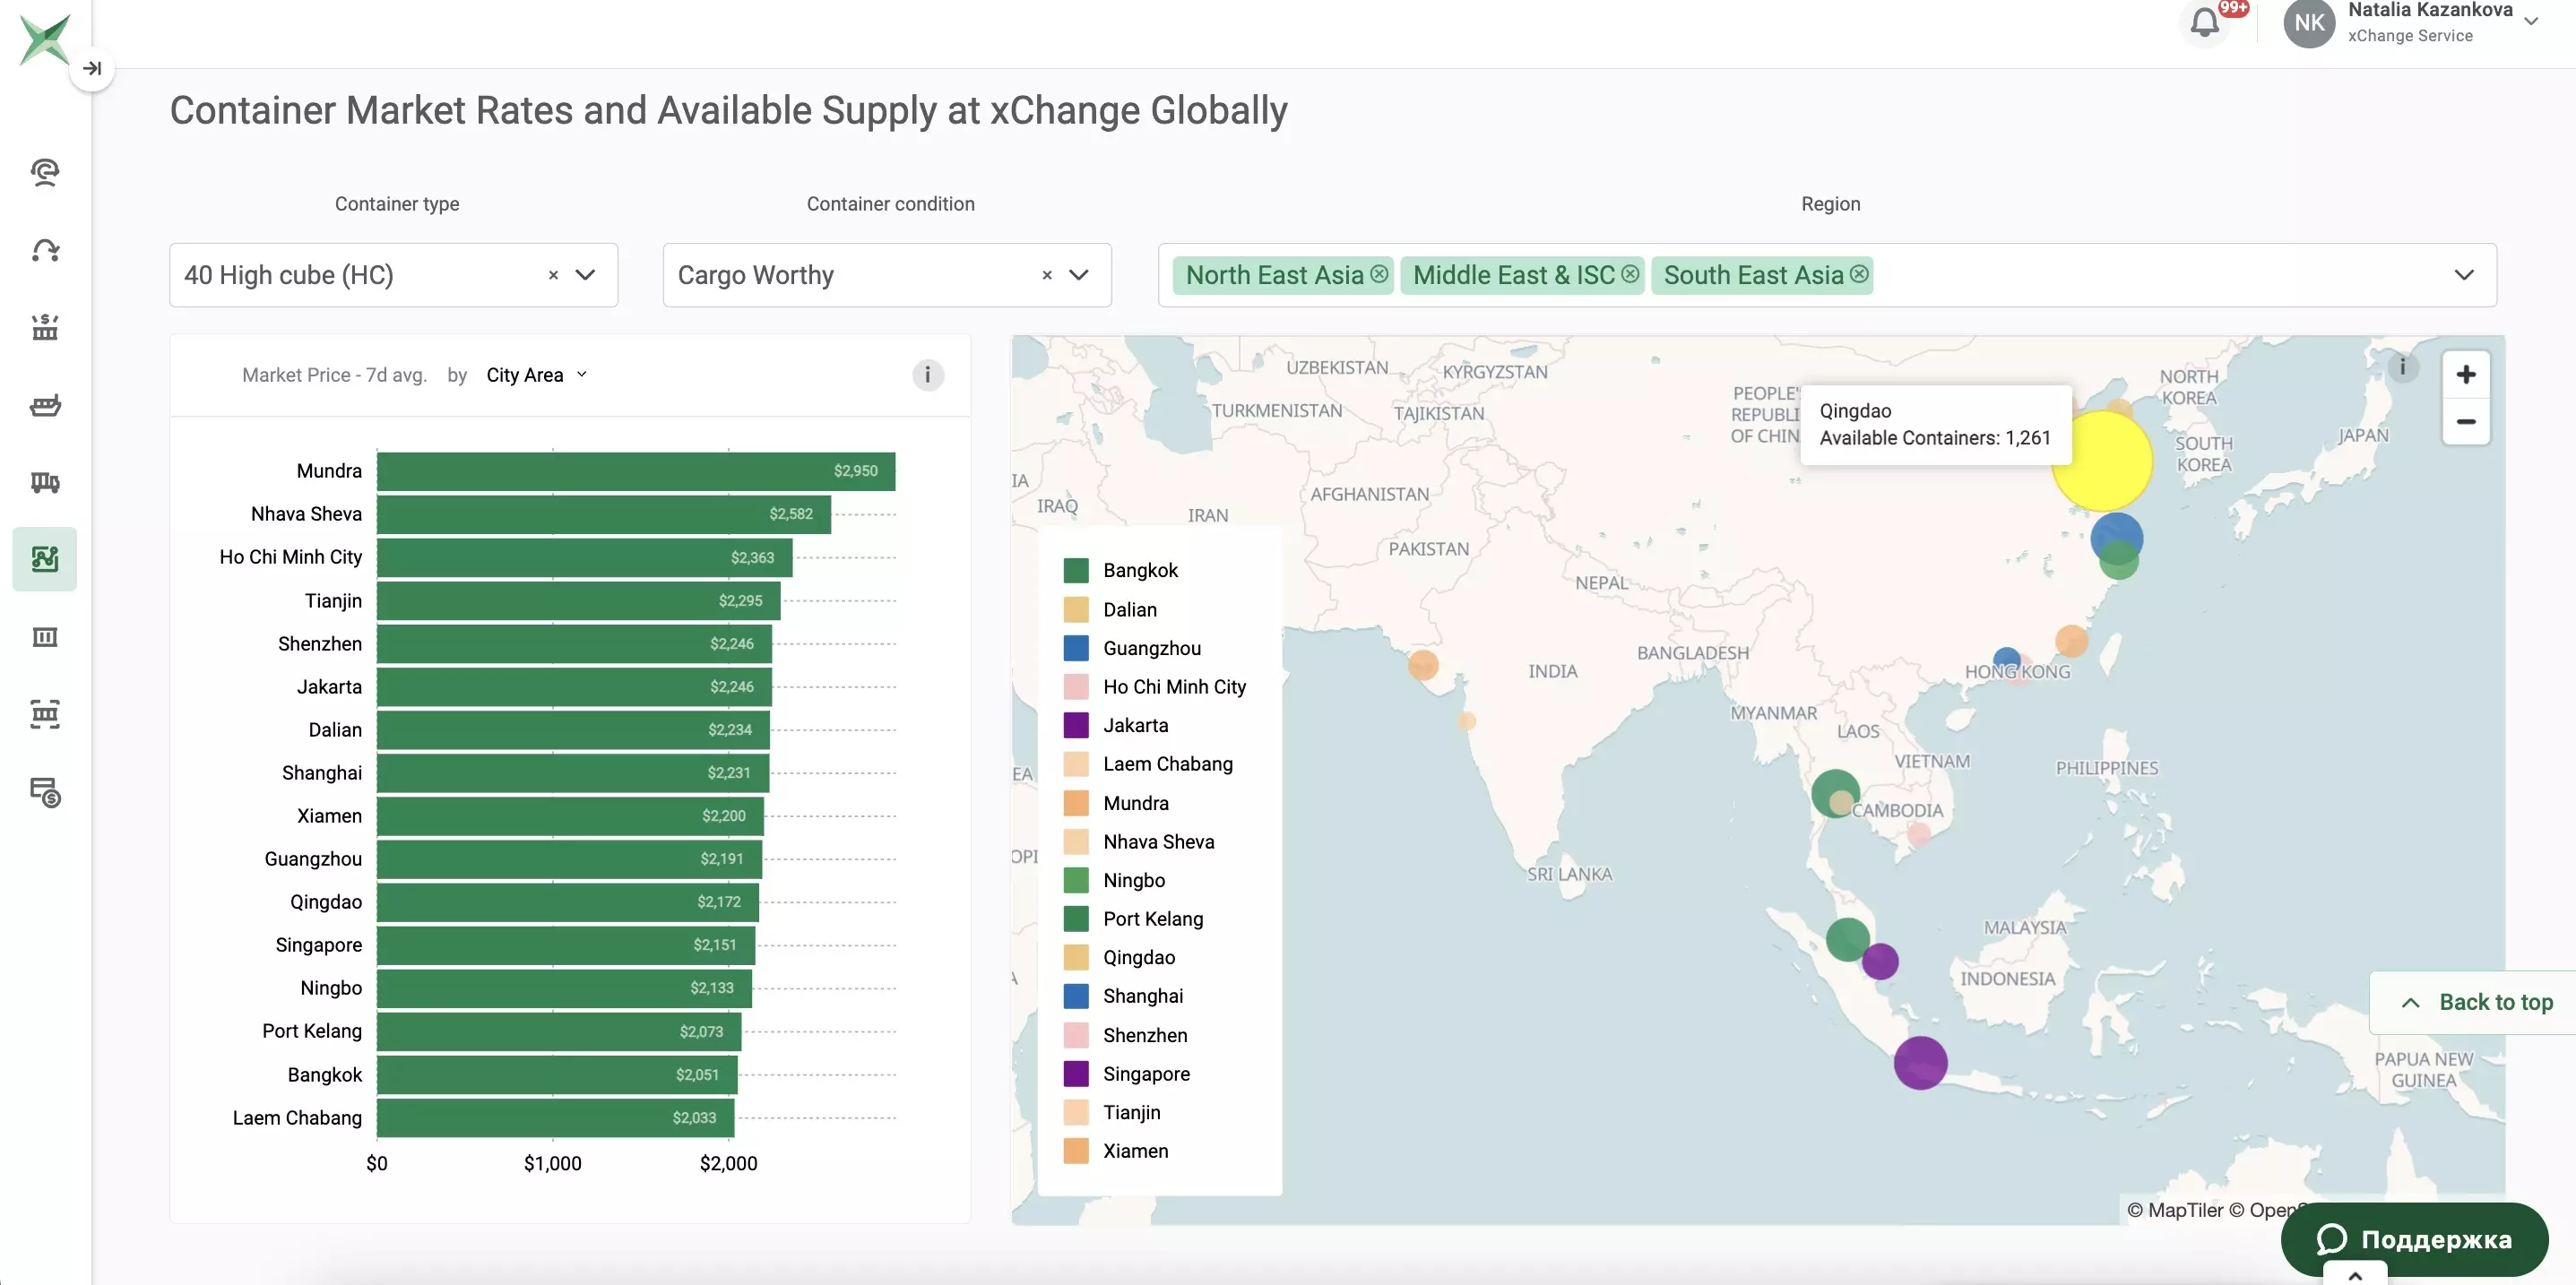
Task: Click the blue Shanghai map bubble
Action: tap(2117, 538)
